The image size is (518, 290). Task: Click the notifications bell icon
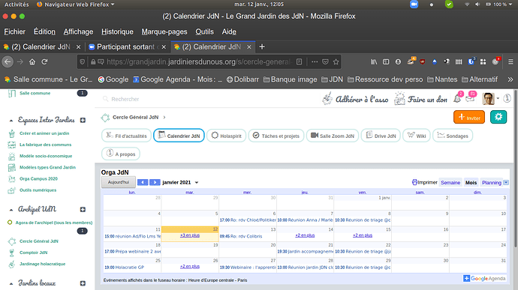click(x=457, y=98)
